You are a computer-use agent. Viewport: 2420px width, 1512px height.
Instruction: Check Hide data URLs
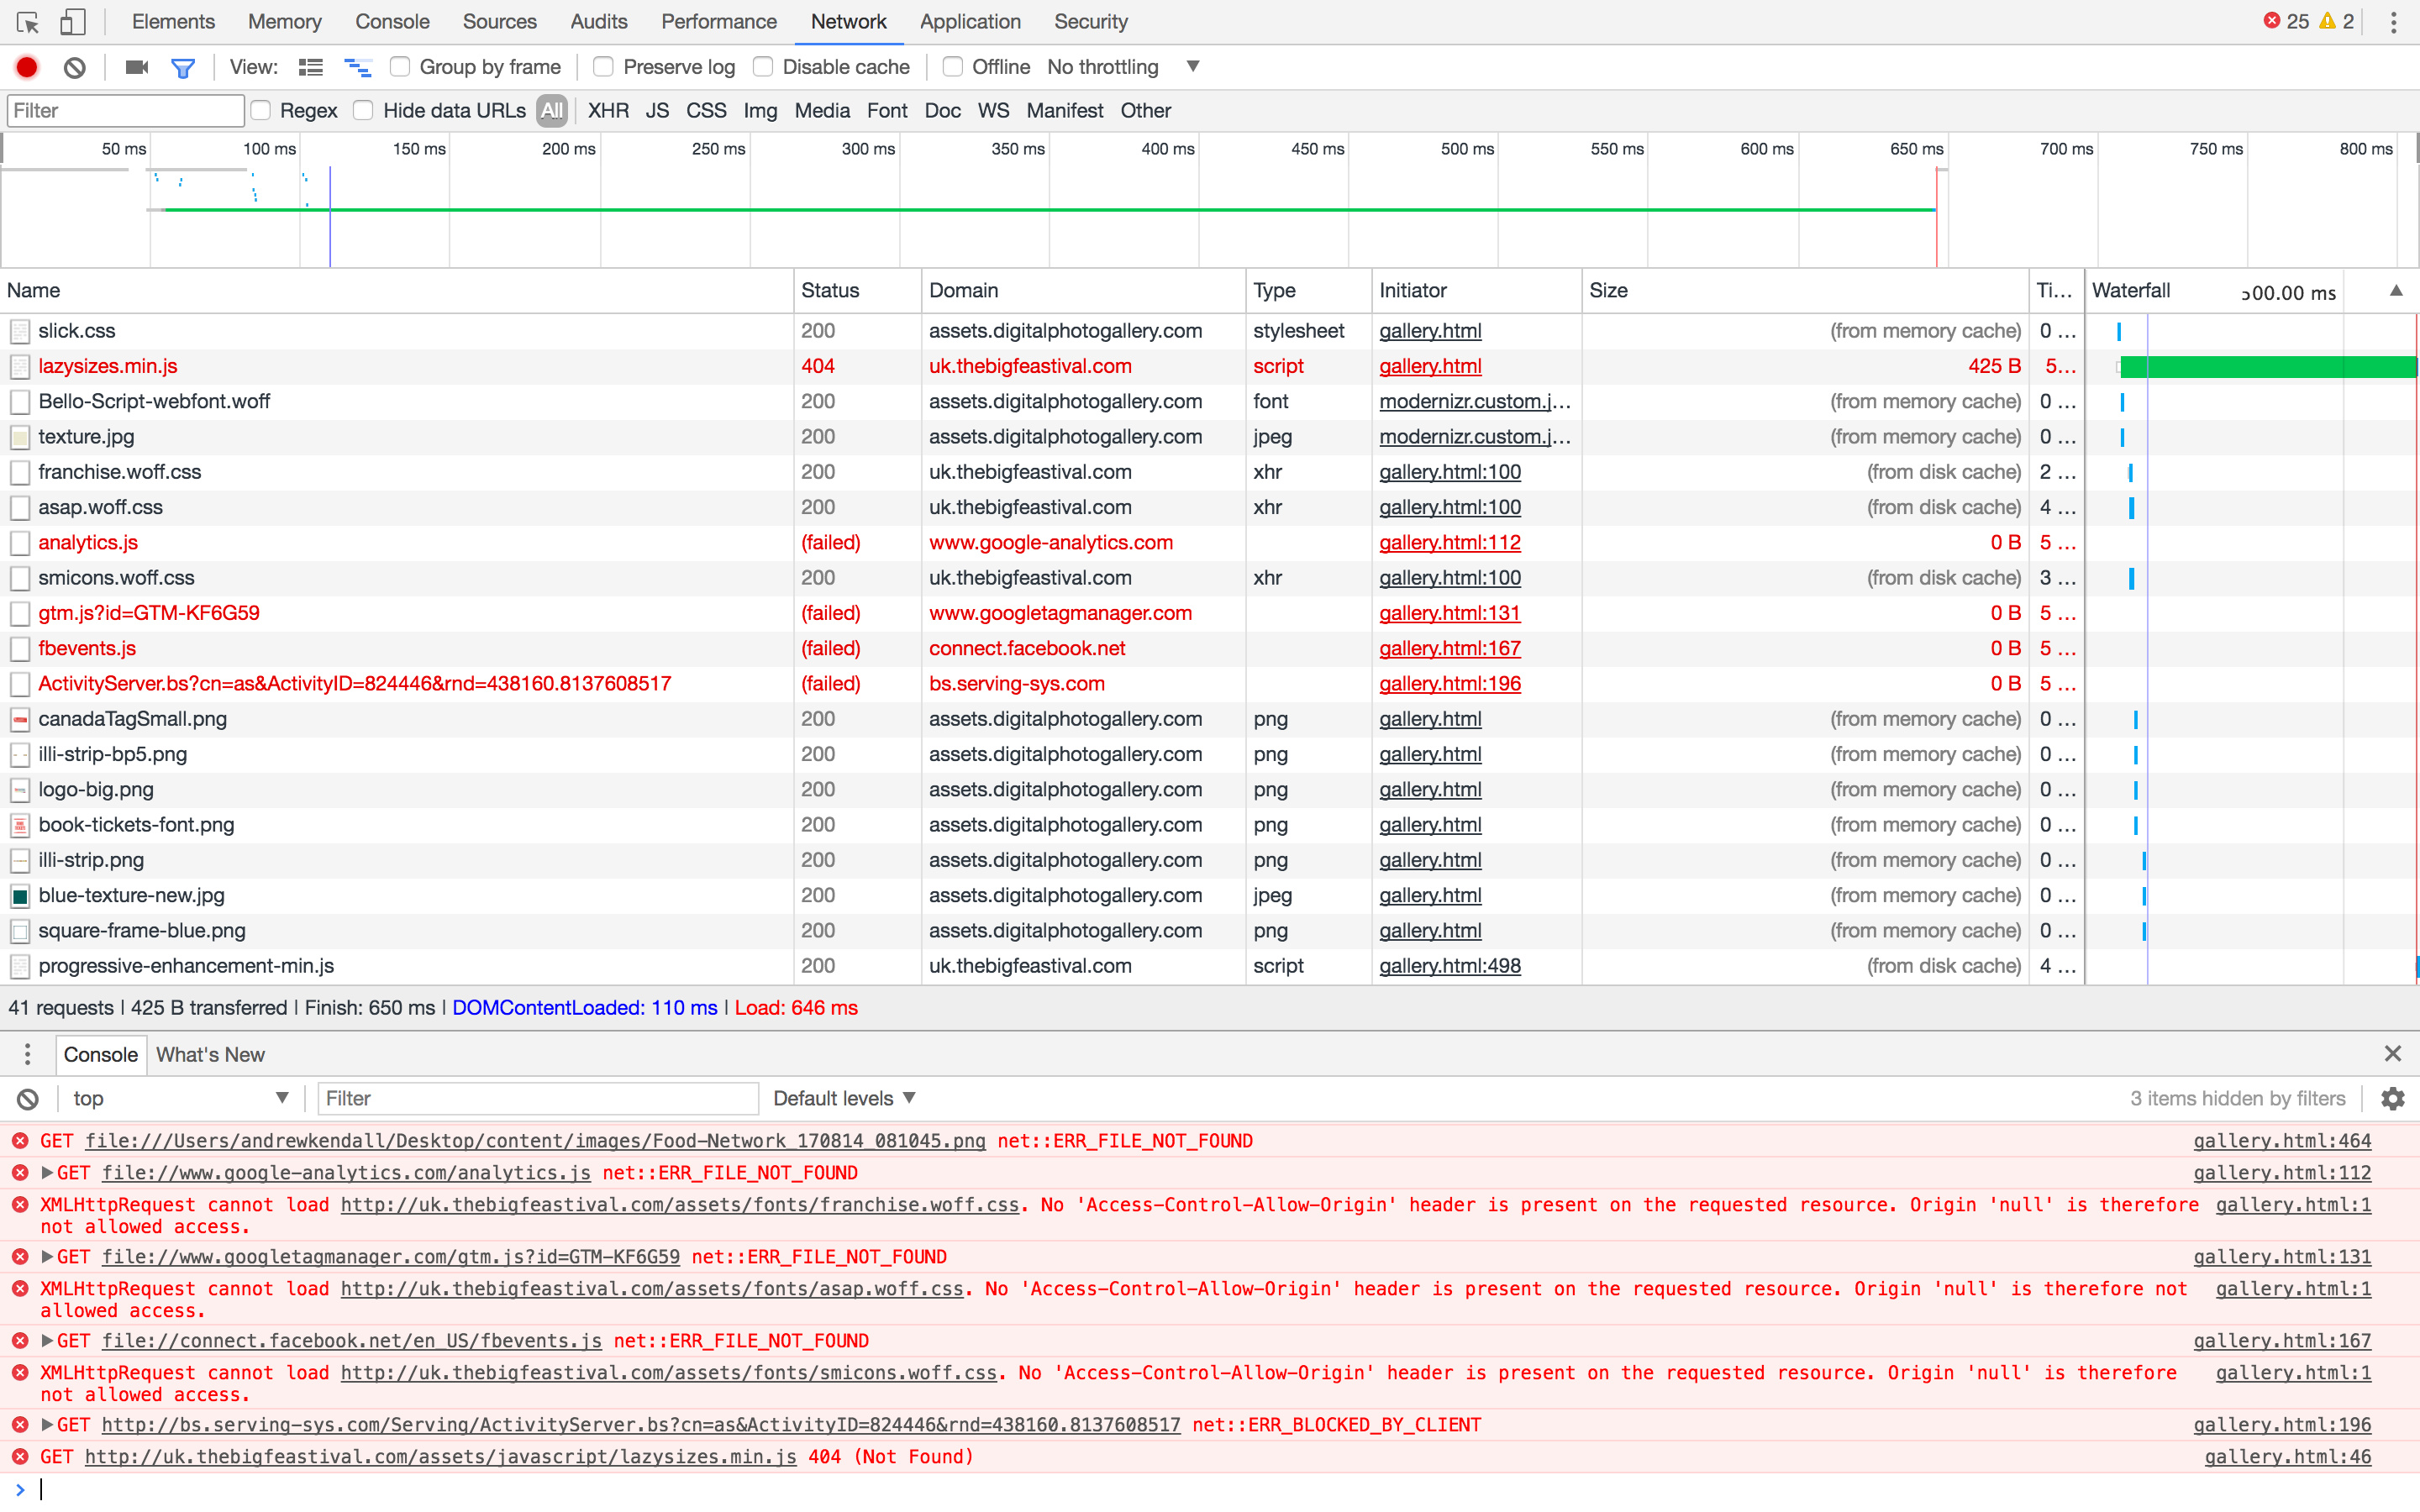[x=364, y=111]
